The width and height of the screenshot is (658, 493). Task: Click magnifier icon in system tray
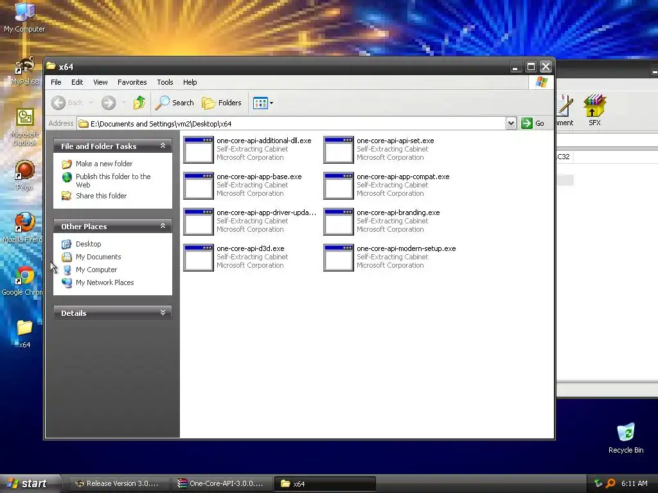coord(610,483)
